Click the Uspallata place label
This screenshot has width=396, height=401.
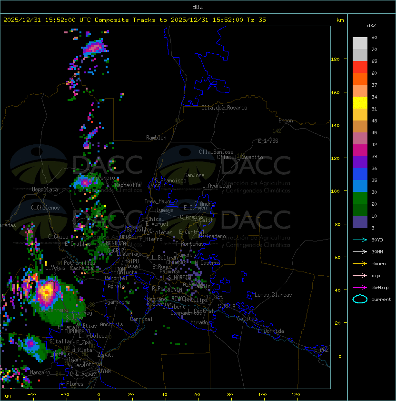45,190
